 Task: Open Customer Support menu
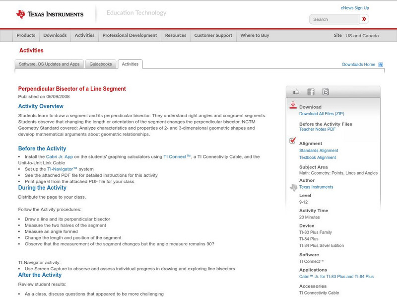213,35
